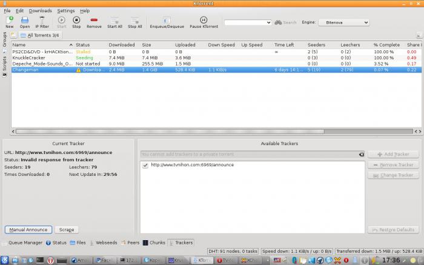This screenshot has height=265, width=424.
Task: Select the All Torrents 3/4 tab
Action: click(x=40, y=35)
